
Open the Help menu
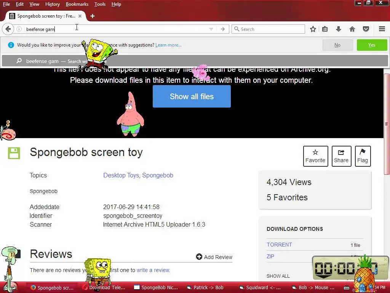(116, 4)
